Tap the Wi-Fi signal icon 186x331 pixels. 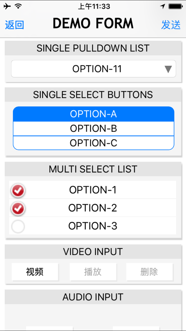pos(19,6)
